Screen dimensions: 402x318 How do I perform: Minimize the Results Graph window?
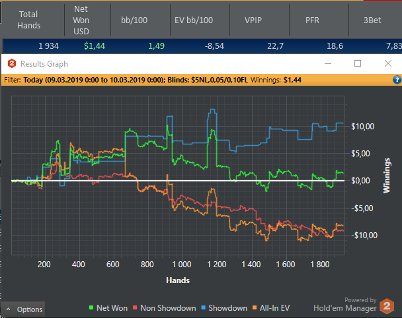pos(328,63)
